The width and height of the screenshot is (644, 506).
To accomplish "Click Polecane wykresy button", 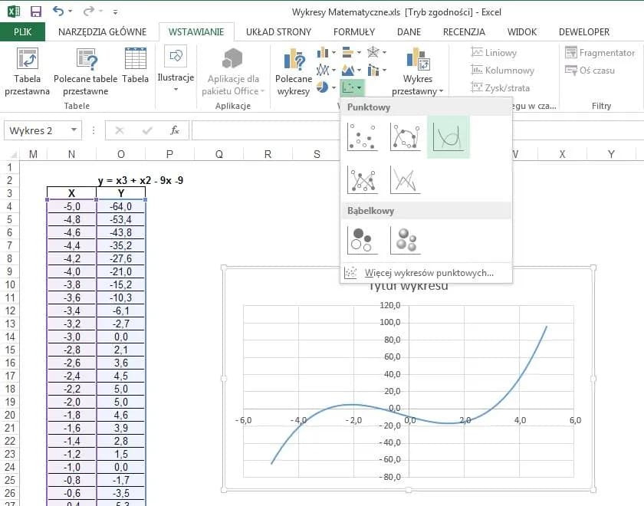I will pyautogui.click(x=294, y=71).
